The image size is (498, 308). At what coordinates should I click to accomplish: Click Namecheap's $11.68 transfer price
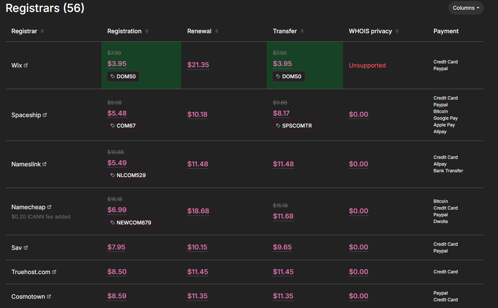[283, 216]
